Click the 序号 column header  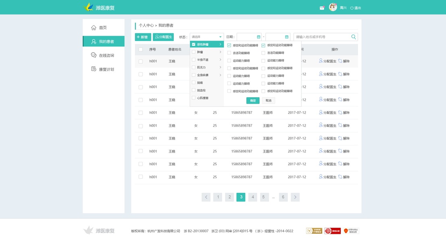pyautogui.click(x=153, y=49)
